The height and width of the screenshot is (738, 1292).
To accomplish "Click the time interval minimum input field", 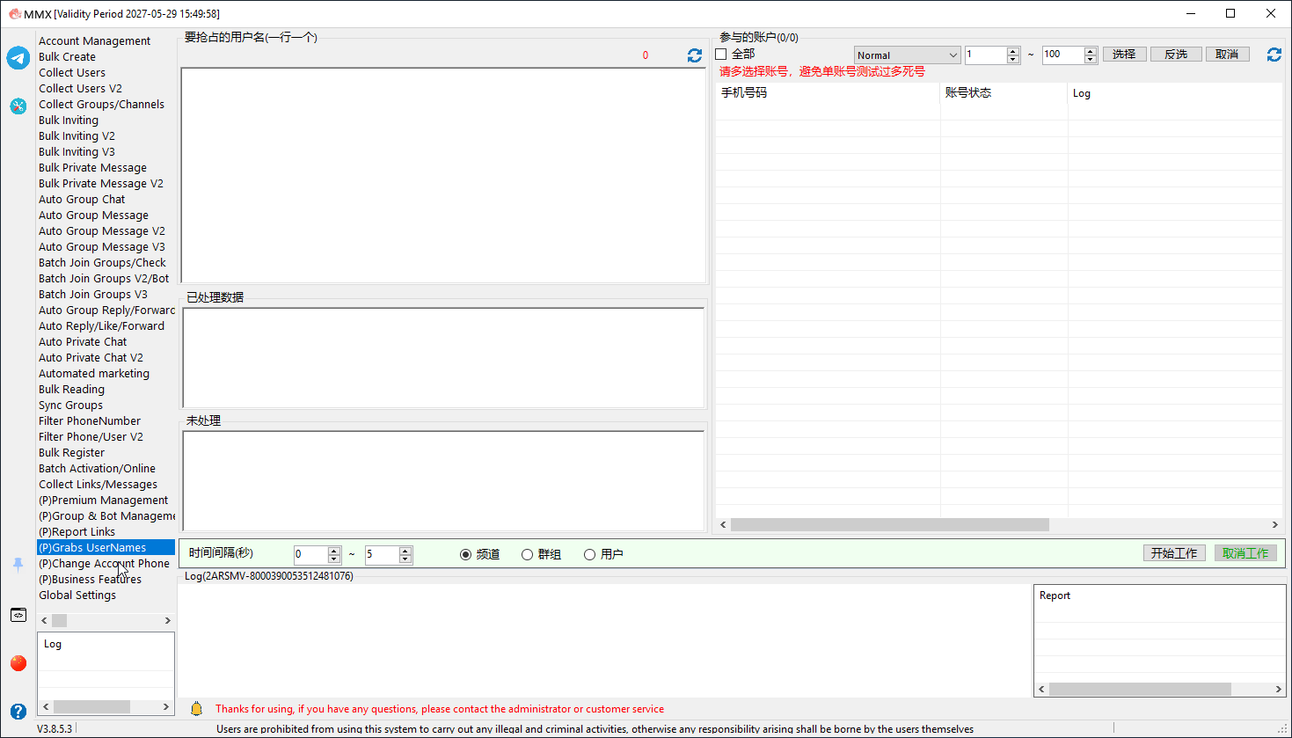I will 310,554.
